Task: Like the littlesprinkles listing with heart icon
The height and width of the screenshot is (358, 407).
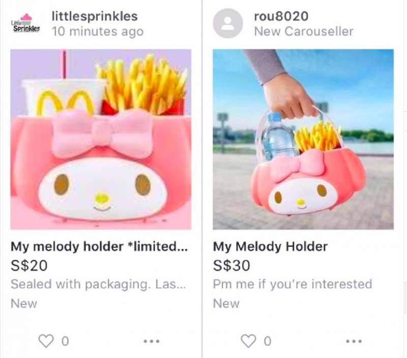Action: (46, 341)
